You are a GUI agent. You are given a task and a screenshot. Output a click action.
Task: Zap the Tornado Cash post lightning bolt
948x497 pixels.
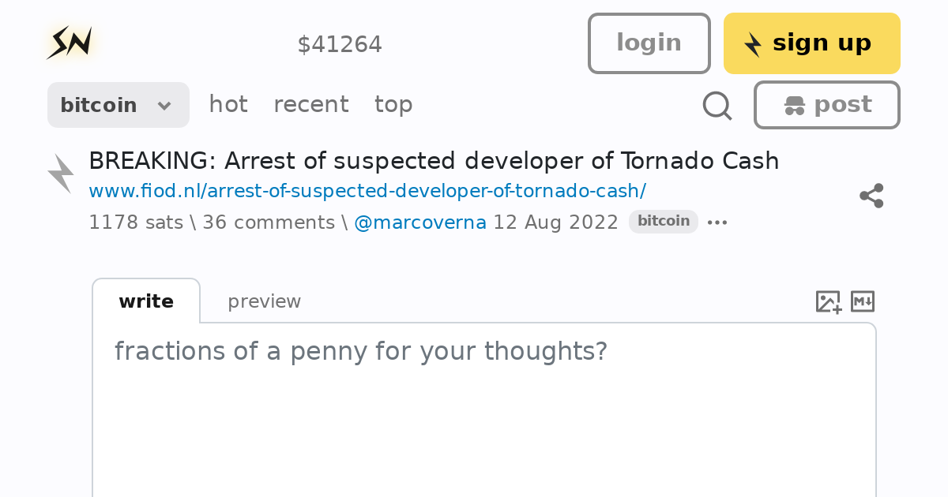pos(61,174)
